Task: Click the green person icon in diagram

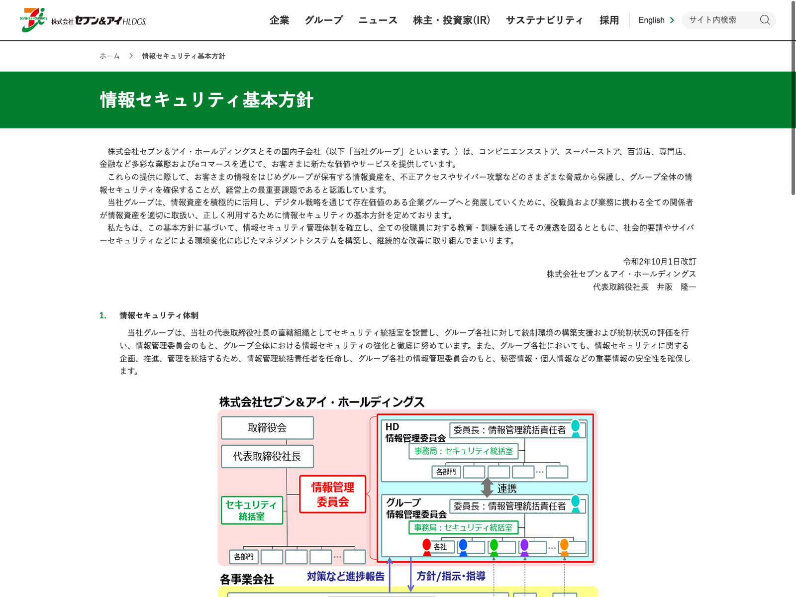Action: click(494, 547)
